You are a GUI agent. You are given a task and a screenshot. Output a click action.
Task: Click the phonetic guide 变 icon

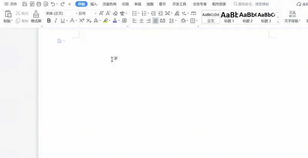click(122, 13)
